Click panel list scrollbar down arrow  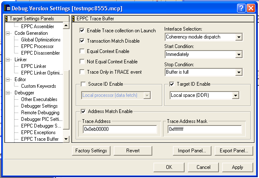click(66, 139)
